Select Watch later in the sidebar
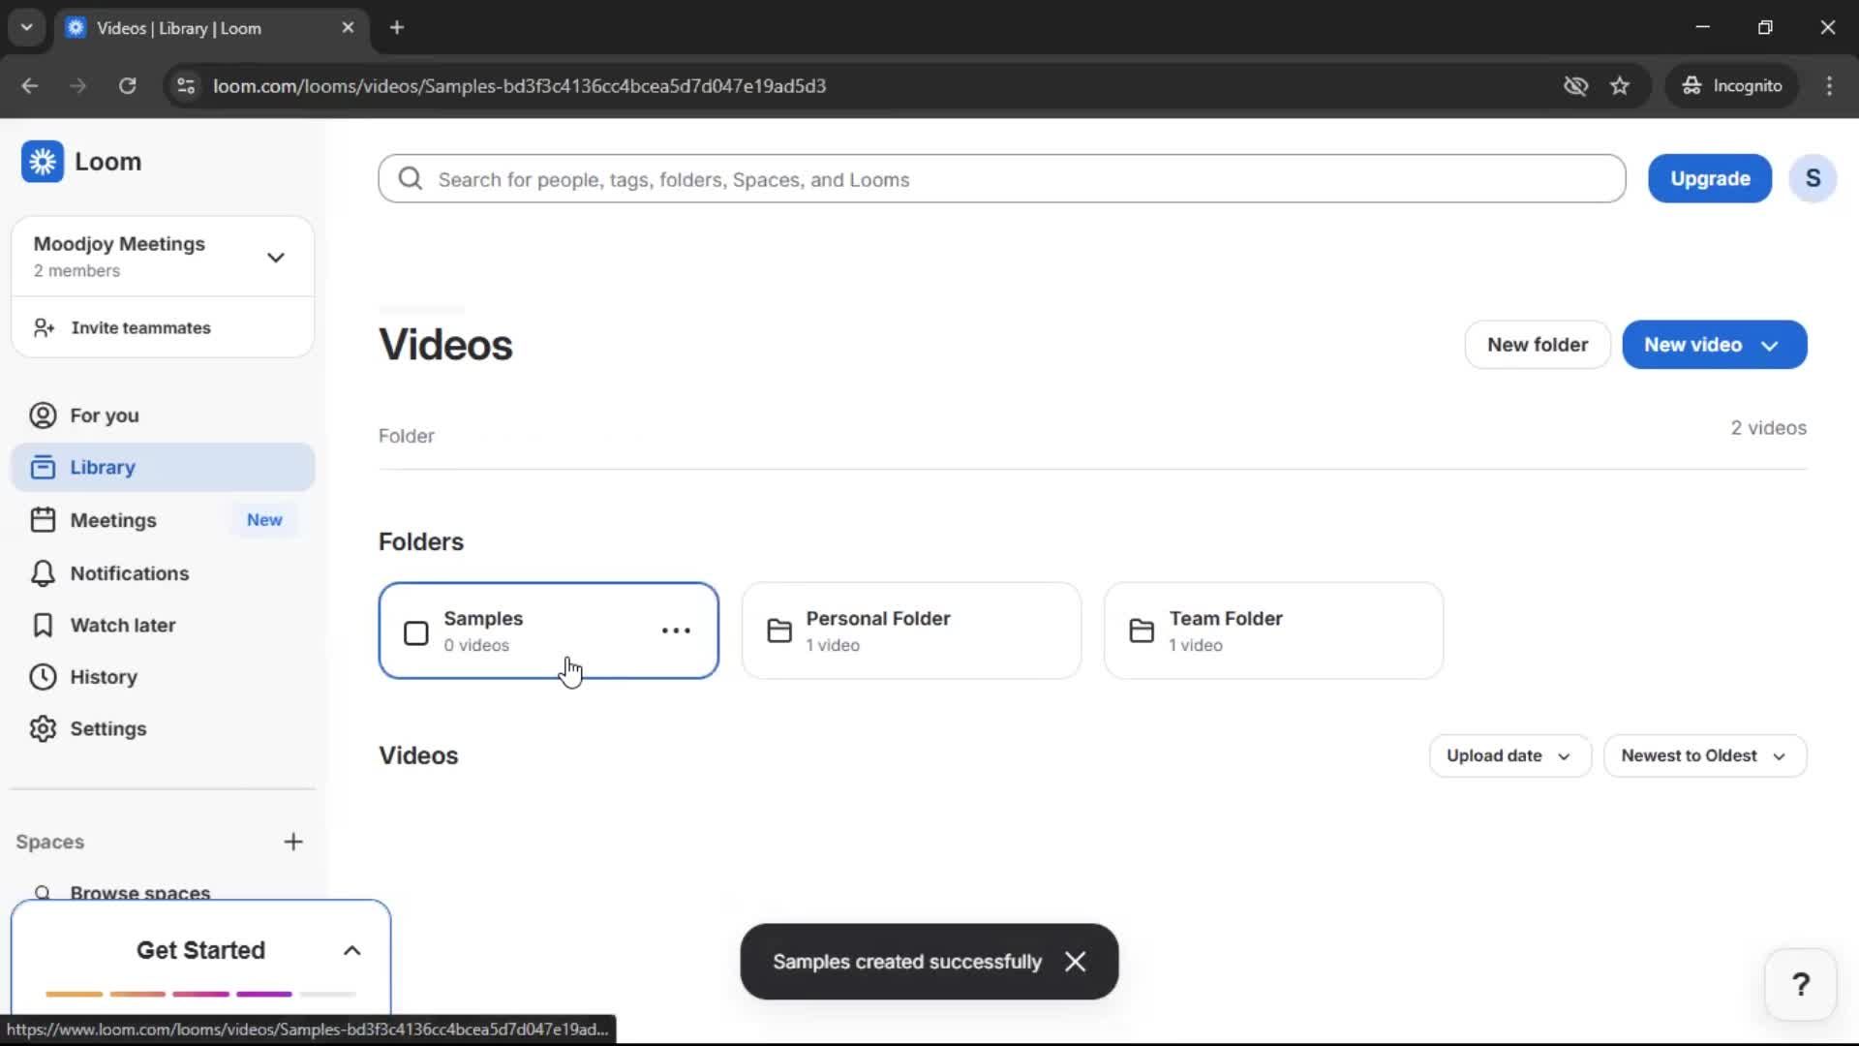 point(123,625)
